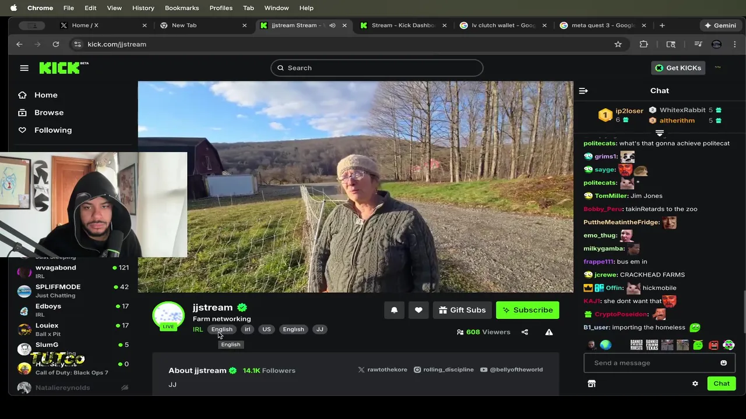Screen dimensions: 746x419
Task: Select the irl tag chip
Action: 247,329
